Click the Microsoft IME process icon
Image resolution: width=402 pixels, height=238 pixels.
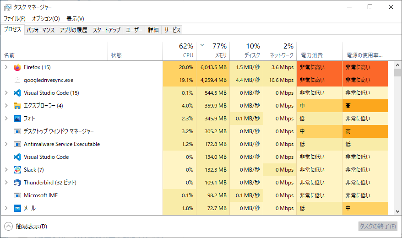(x=17, y=195)
